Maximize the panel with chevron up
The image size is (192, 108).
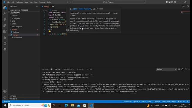tap(189, 69)
